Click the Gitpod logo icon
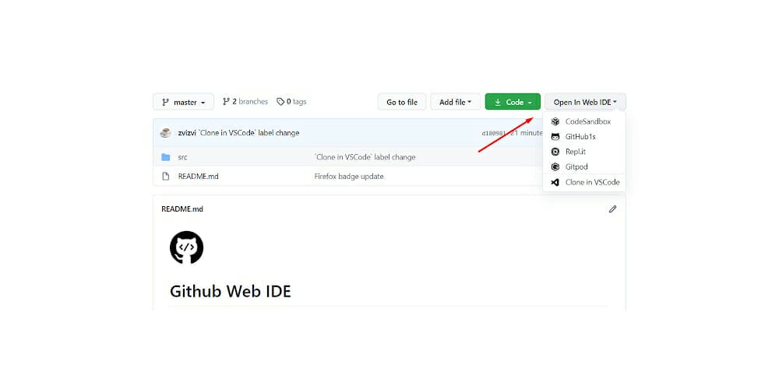 tap(555, 166)
